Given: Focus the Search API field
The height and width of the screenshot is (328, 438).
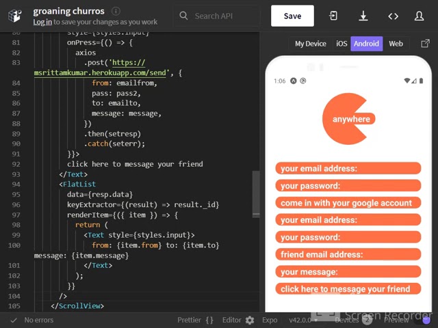Looking at the screenshot, I should tap(216, 16).
